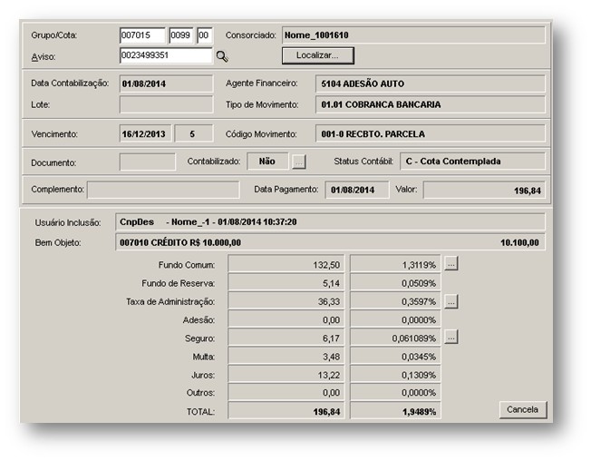Click the Outros percentage field

pos(395,393)
